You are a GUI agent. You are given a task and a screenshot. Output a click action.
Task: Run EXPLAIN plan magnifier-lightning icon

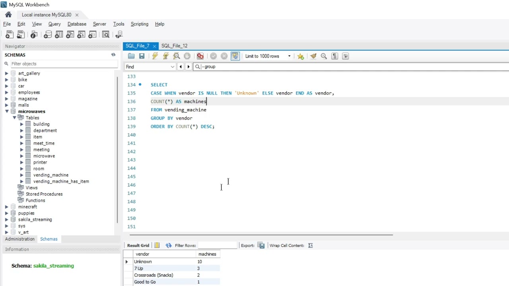point(177,56)
